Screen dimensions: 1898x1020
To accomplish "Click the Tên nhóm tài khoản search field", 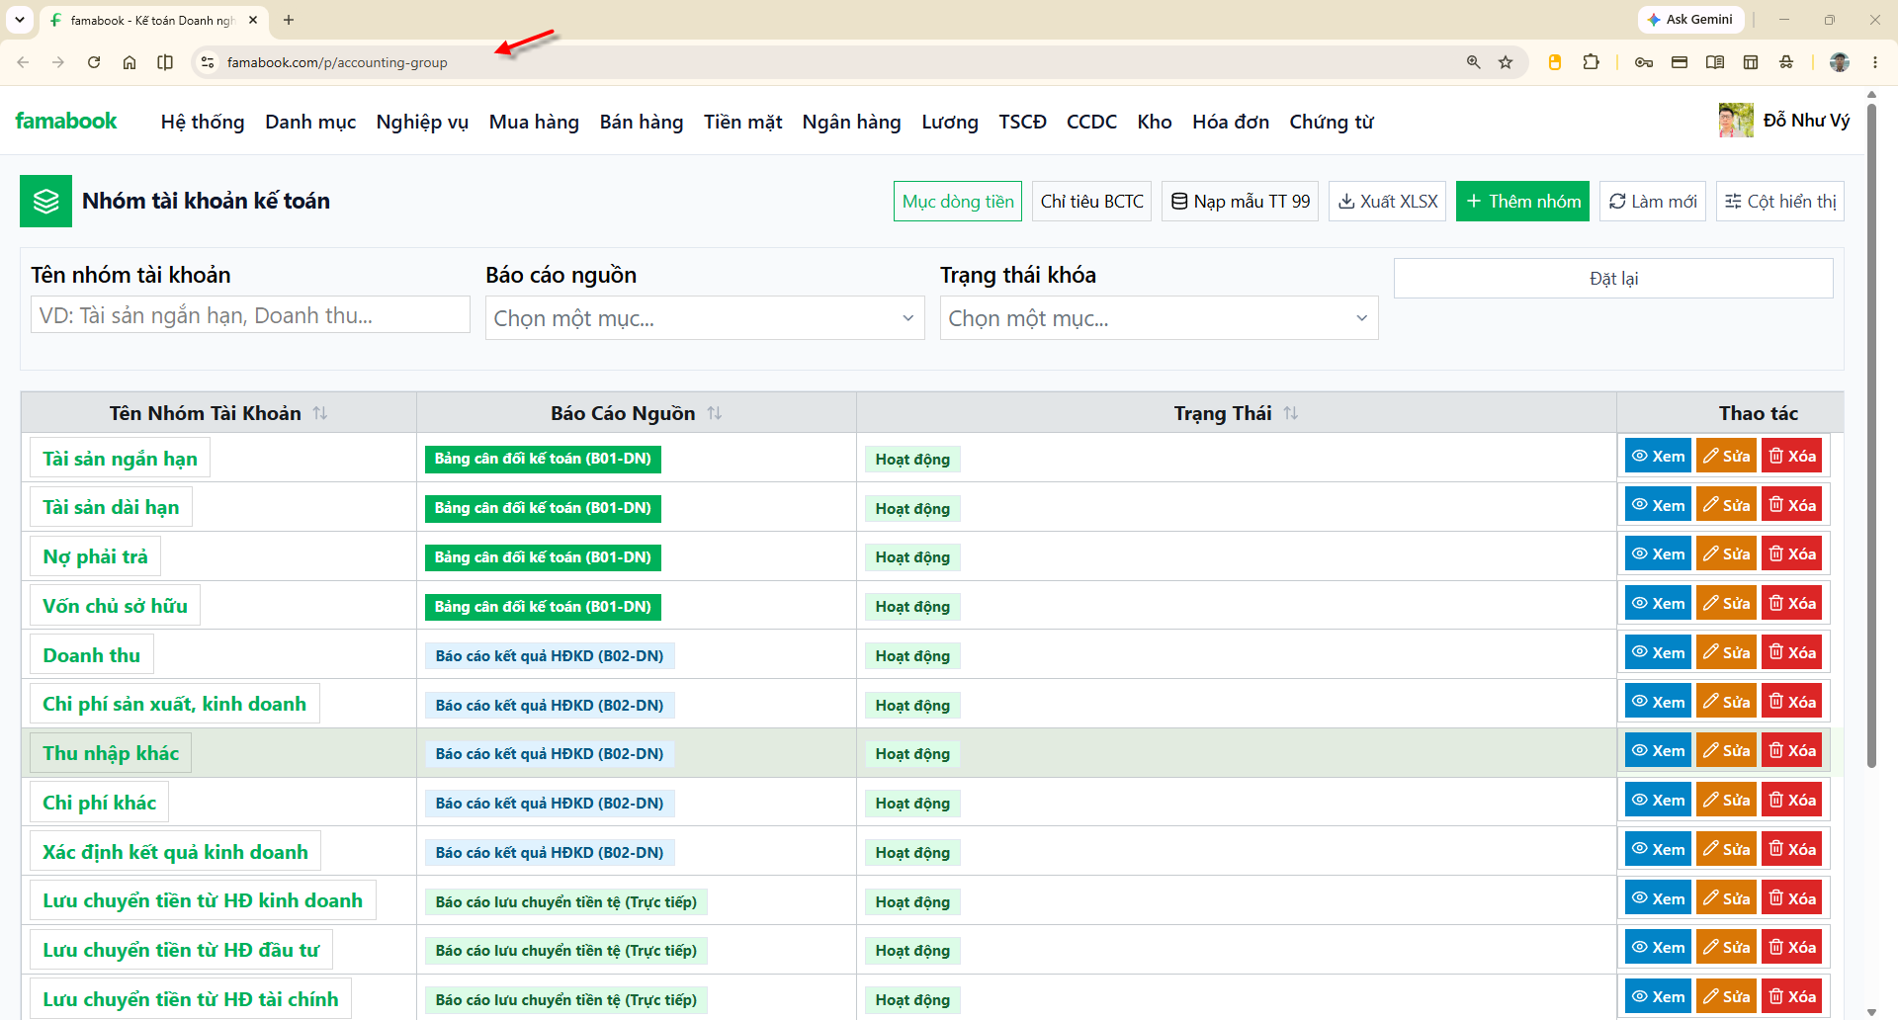I will pos(250,315).
